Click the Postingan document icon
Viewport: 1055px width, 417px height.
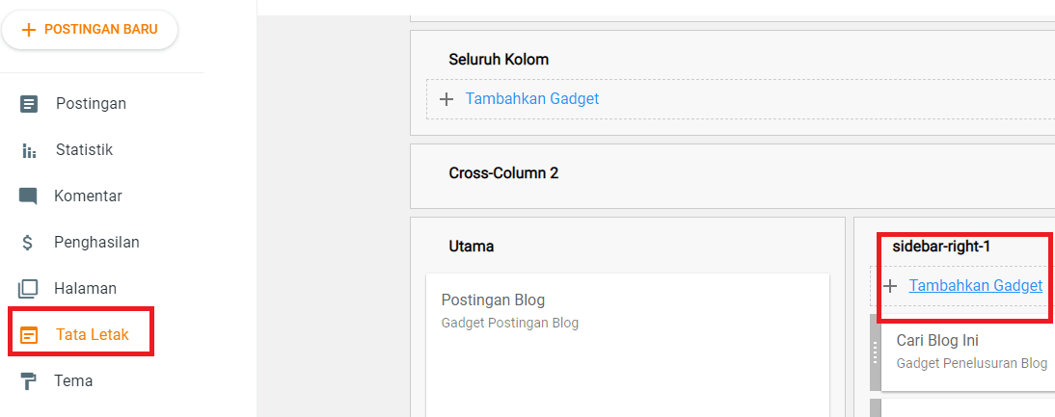[x=29, y=104]
